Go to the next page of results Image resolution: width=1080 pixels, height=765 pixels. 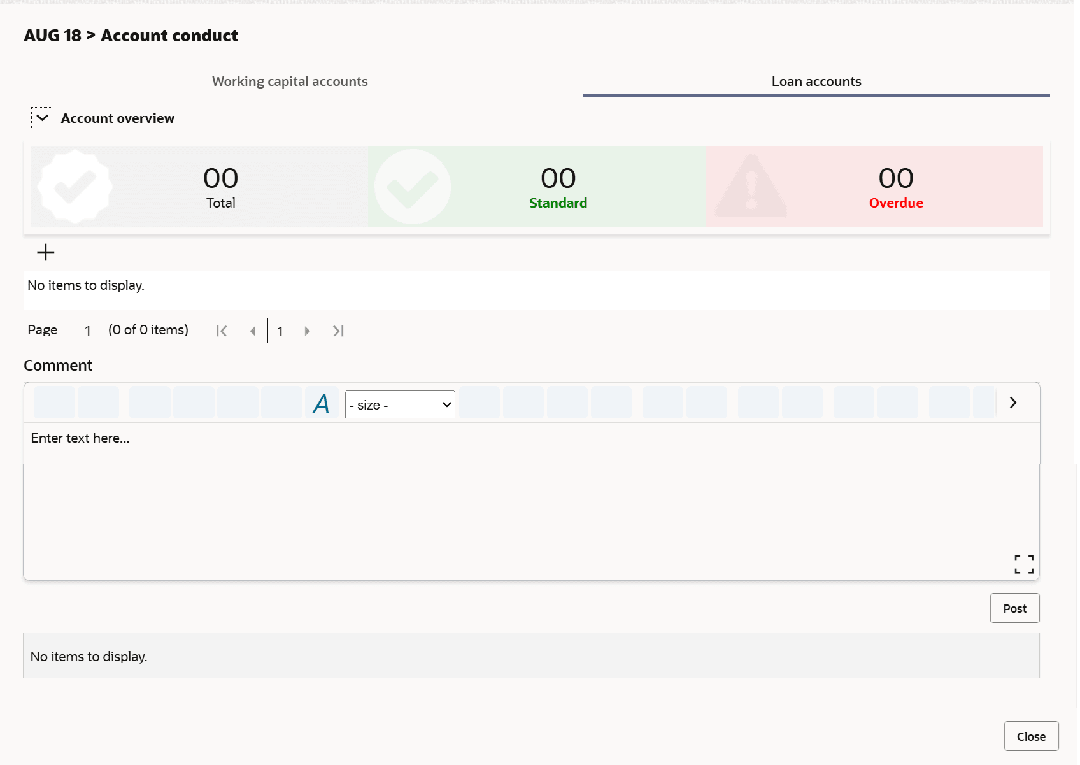(307, 331)
